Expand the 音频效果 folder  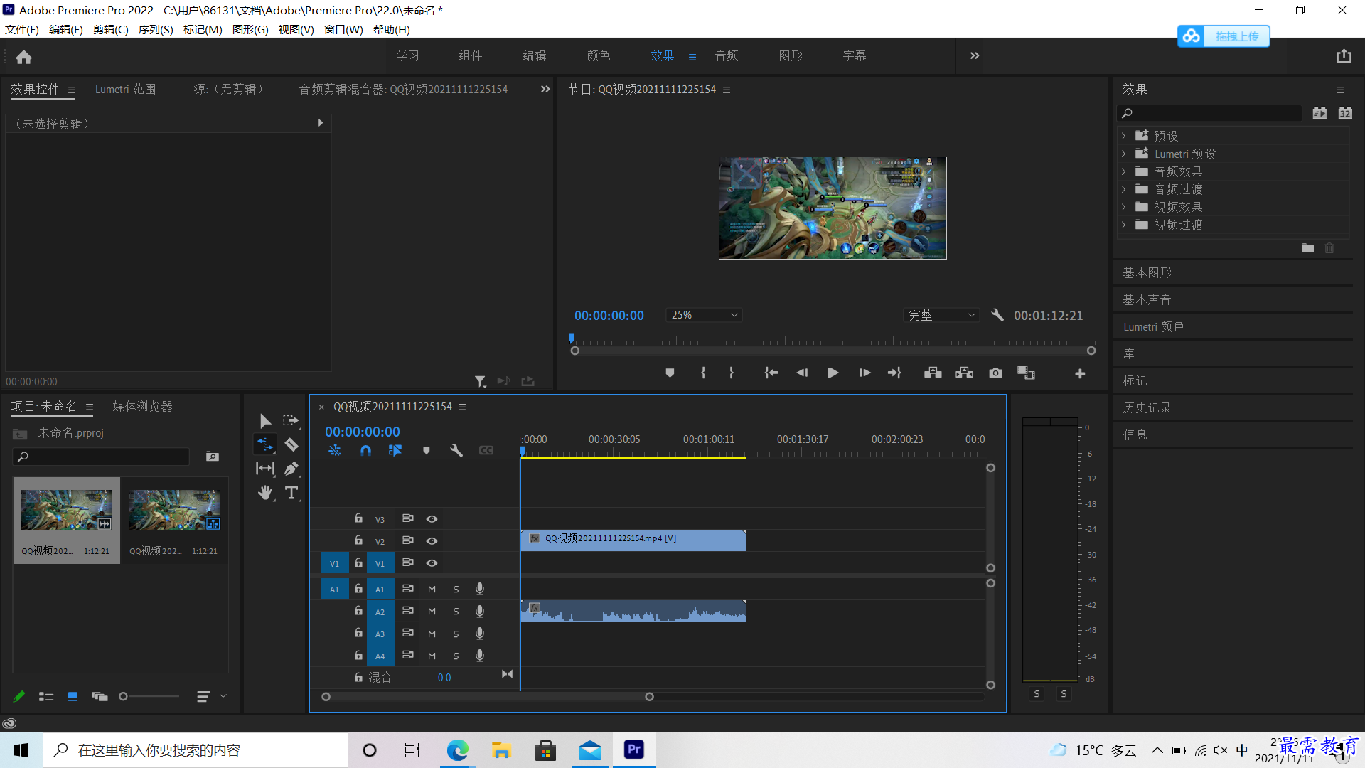[x=1124, y=171]
